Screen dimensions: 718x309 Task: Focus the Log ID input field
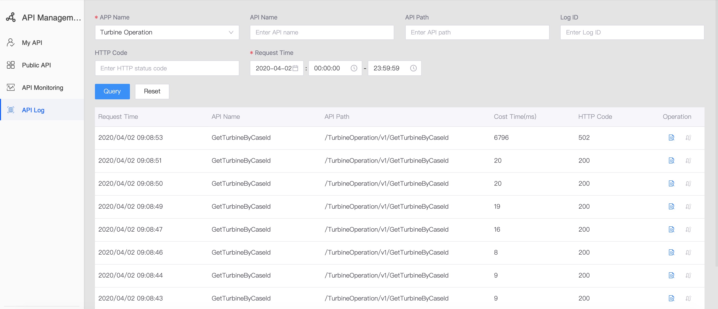pyautogui.click(x=632, y=32)
